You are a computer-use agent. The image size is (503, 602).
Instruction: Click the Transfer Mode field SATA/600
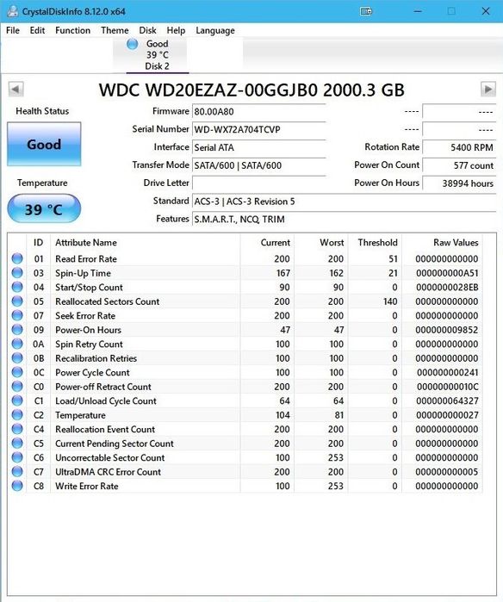258,165
